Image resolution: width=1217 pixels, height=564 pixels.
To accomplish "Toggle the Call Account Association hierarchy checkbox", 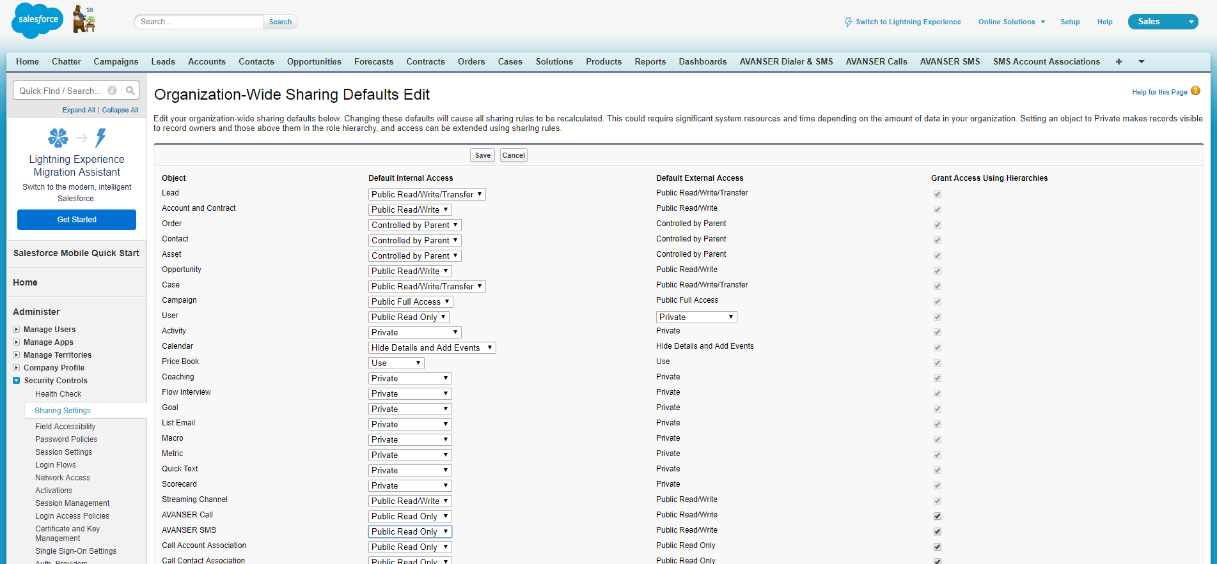I will point(938,547).
